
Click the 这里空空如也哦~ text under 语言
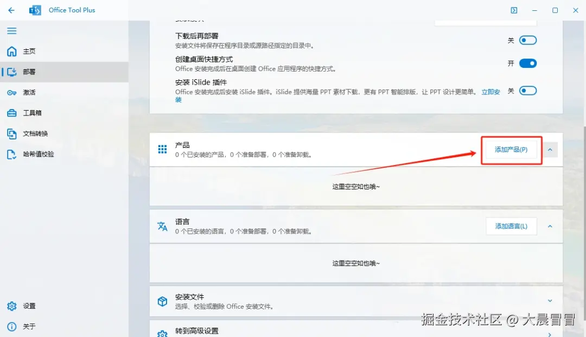pos(356,263)
